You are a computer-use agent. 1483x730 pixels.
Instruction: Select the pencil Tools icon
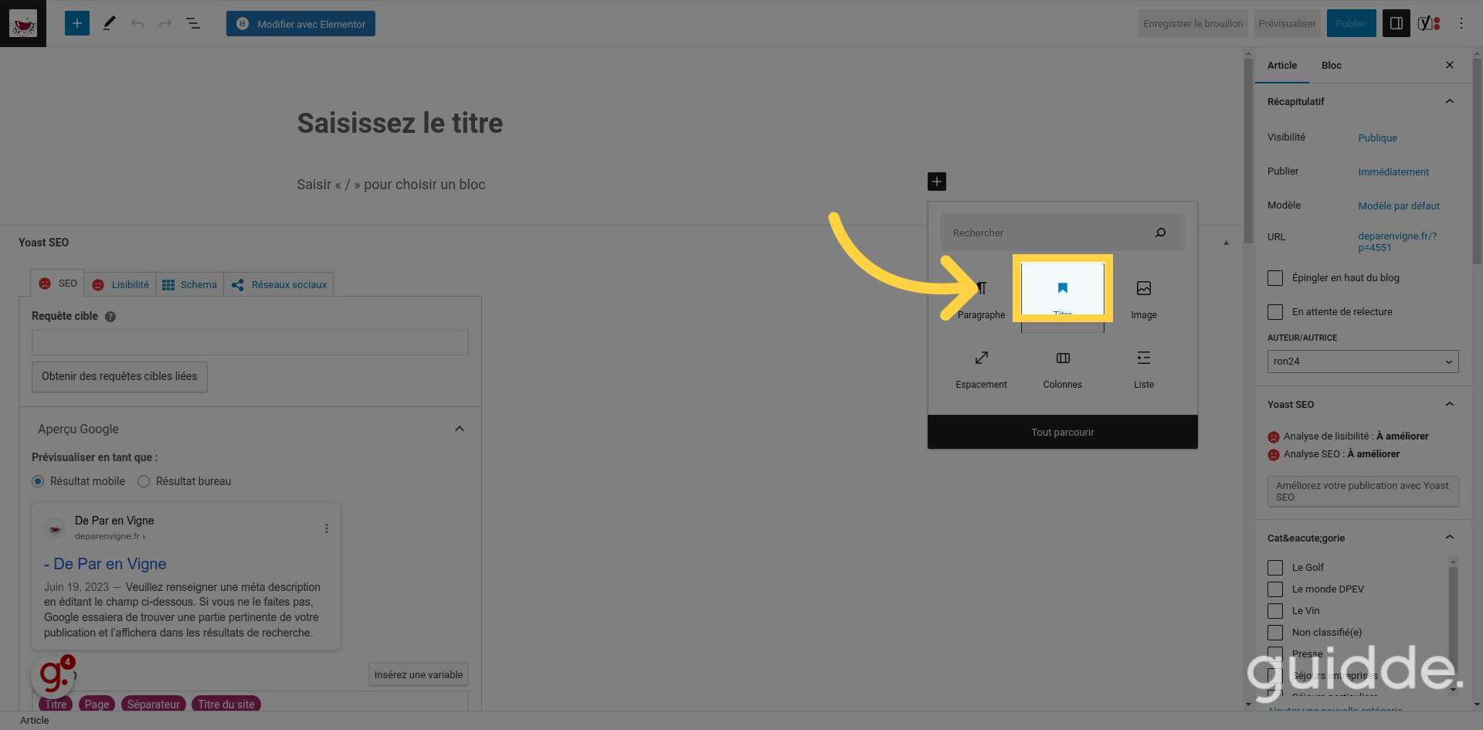[x=109, y=23]
